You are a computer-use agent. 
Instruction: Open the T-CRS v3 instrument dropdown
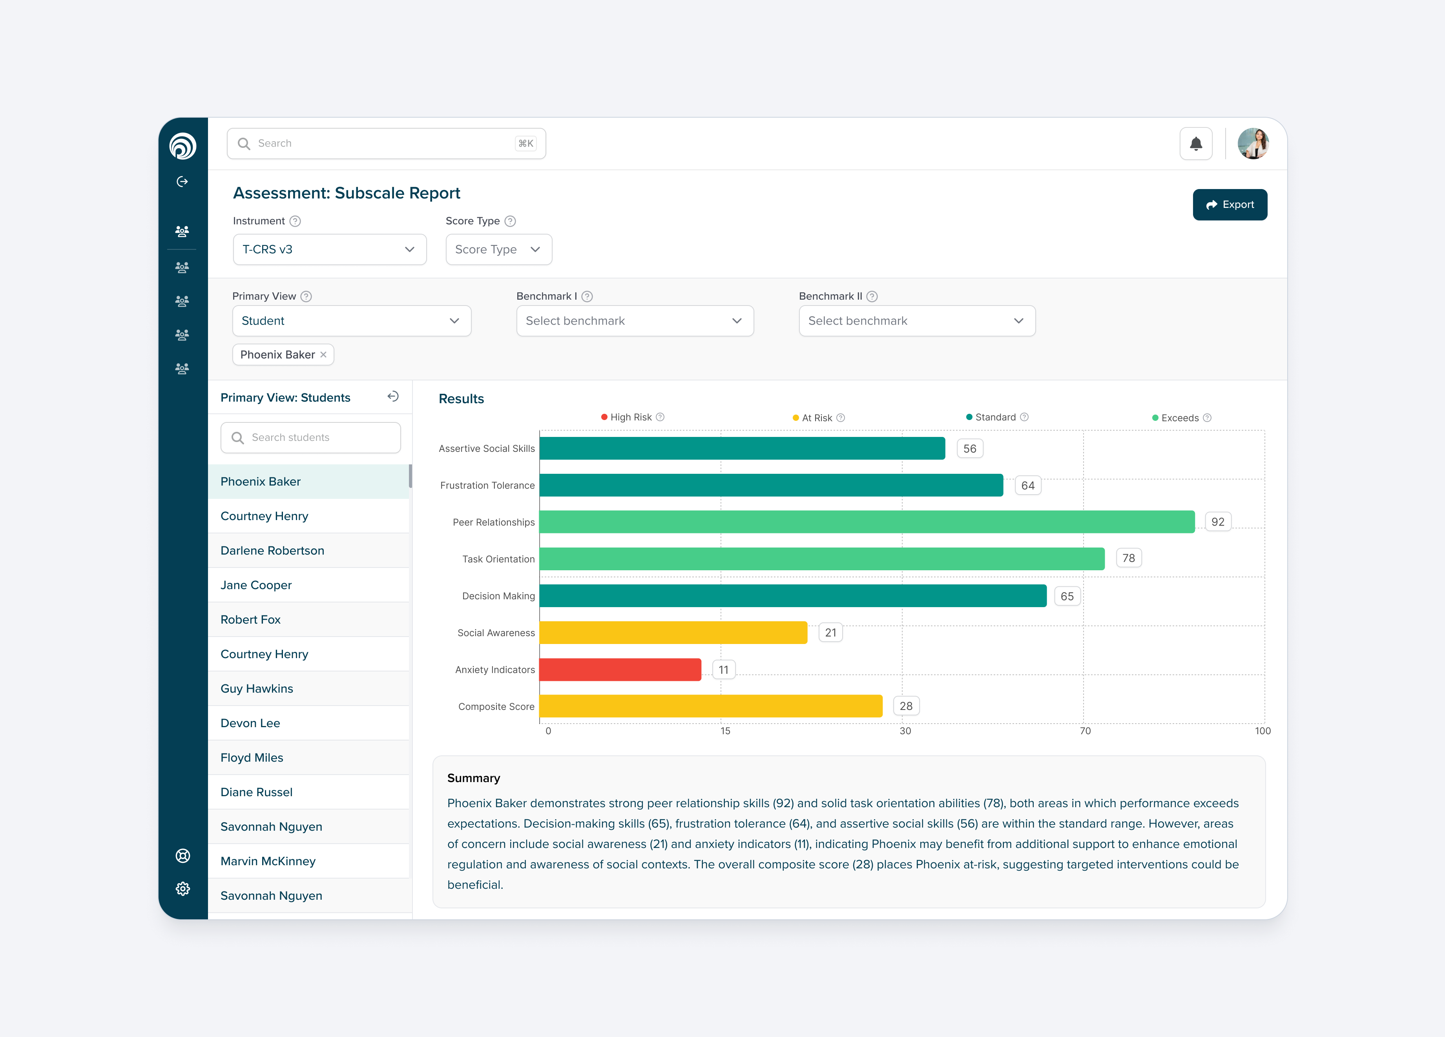coord(329,249)
